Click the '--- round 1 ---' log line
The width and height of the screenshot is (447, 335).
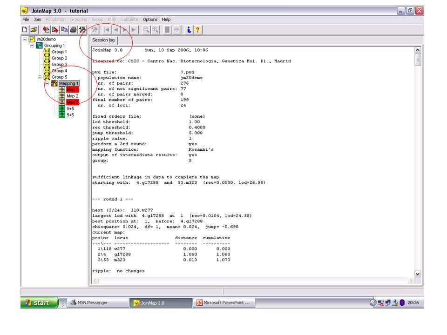coord(113,199)
